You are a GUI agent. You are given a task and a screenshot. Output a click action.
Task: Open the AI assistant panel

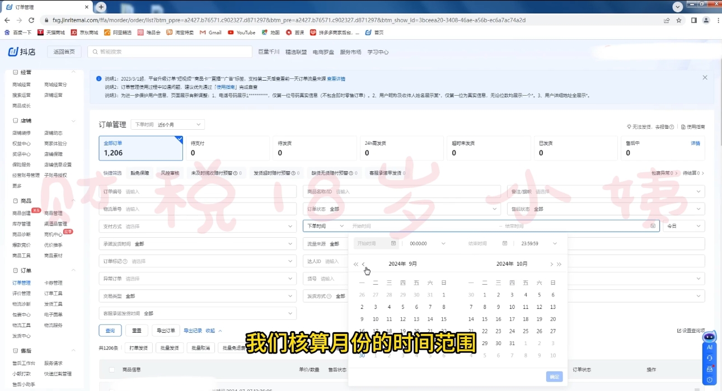[x=710, y=347]
